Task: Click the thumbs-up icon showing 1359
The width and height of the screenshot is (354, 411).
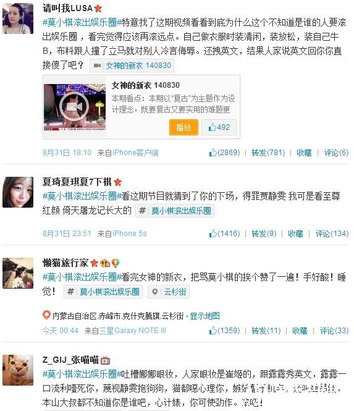Action: 213,330
